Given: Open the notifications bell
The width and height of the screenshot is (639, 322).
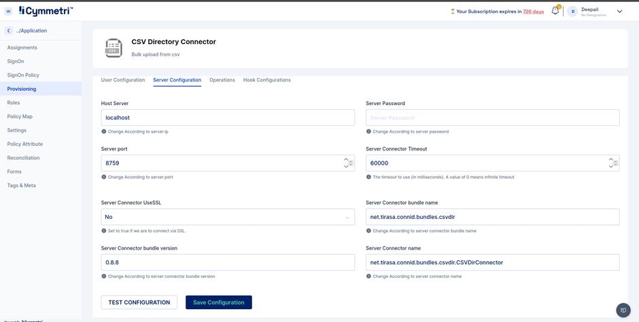Looking at the screenshot, I should point(555,11).
